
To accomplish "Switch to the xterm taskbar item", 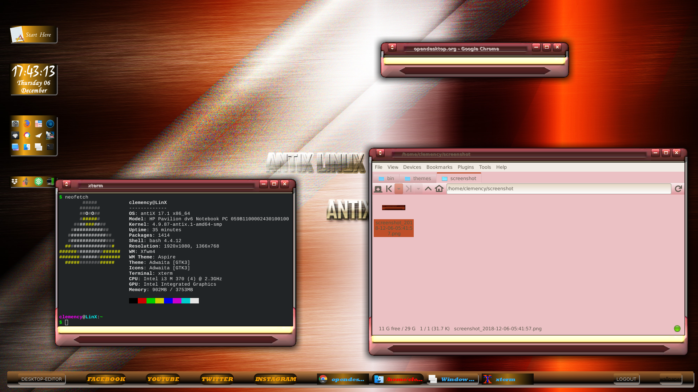I will click(508, 379).
